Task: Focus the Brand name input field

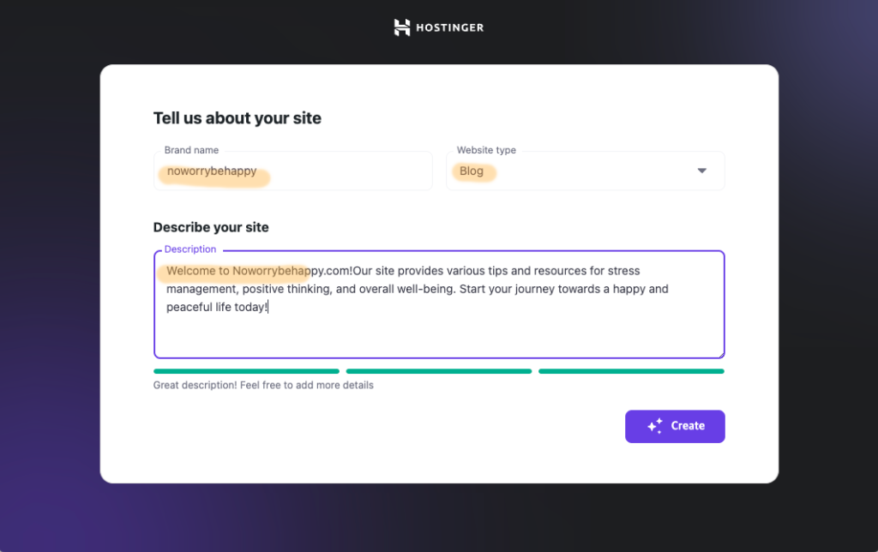Action: click(293, 171)
